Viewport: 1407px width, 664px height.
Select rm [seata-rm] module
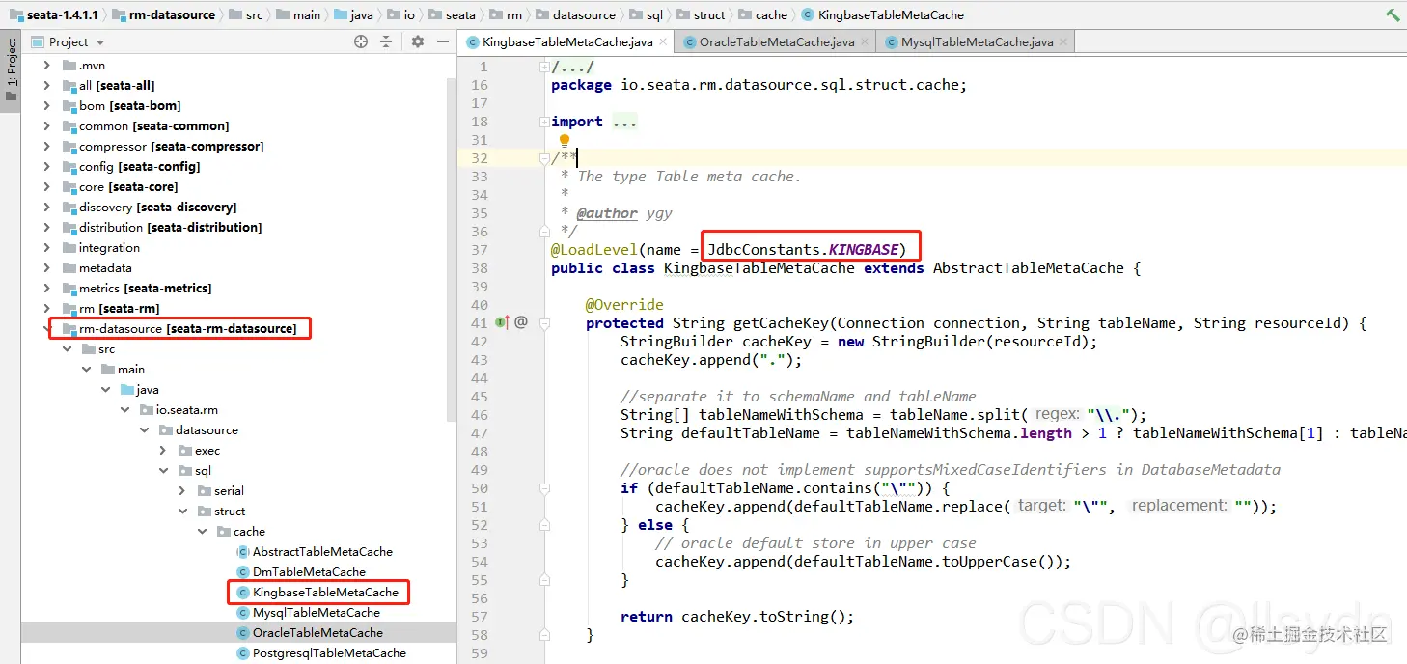(119, 308)
